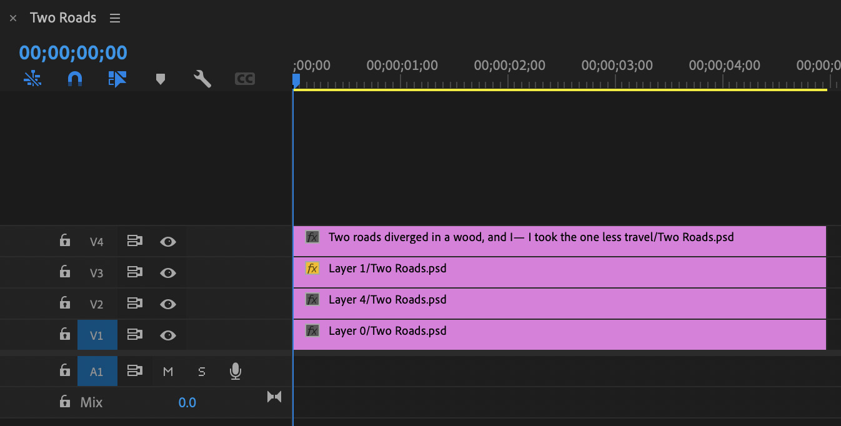Toggle the Snap magnet icon

click(75, 79)
